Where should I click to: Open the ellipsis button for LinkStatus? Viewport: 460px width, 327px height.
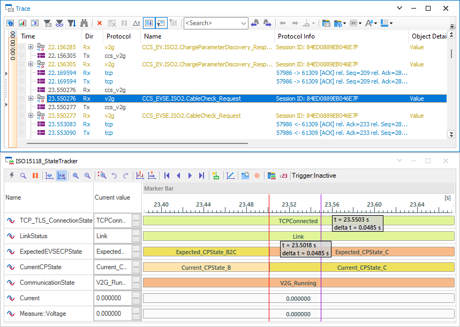point(136,236)
